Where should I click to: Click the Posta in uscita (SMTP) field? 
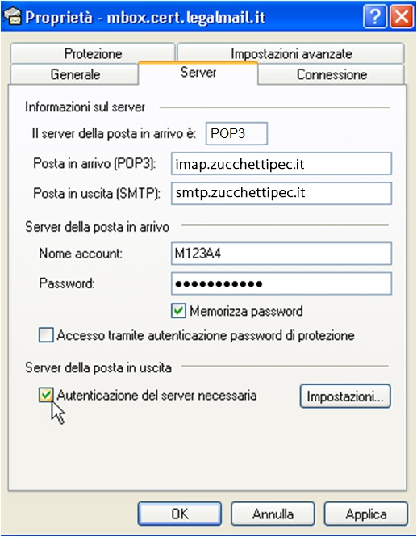(281, 194)
